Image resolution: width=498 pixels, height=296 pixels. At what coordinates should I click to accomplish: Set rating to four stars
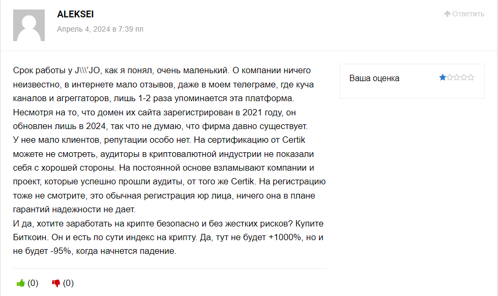pyautogui.click(x=464, y=77)
